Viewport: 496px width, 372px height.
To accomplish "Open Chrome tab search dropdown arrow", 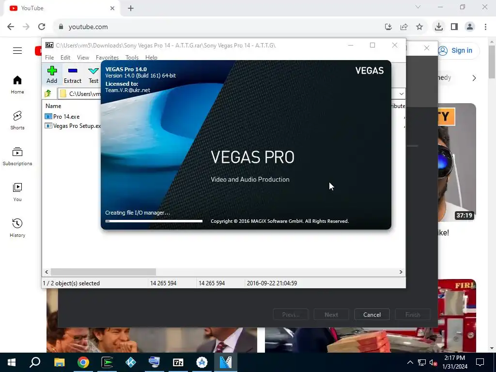I will [x=418, y=7].
